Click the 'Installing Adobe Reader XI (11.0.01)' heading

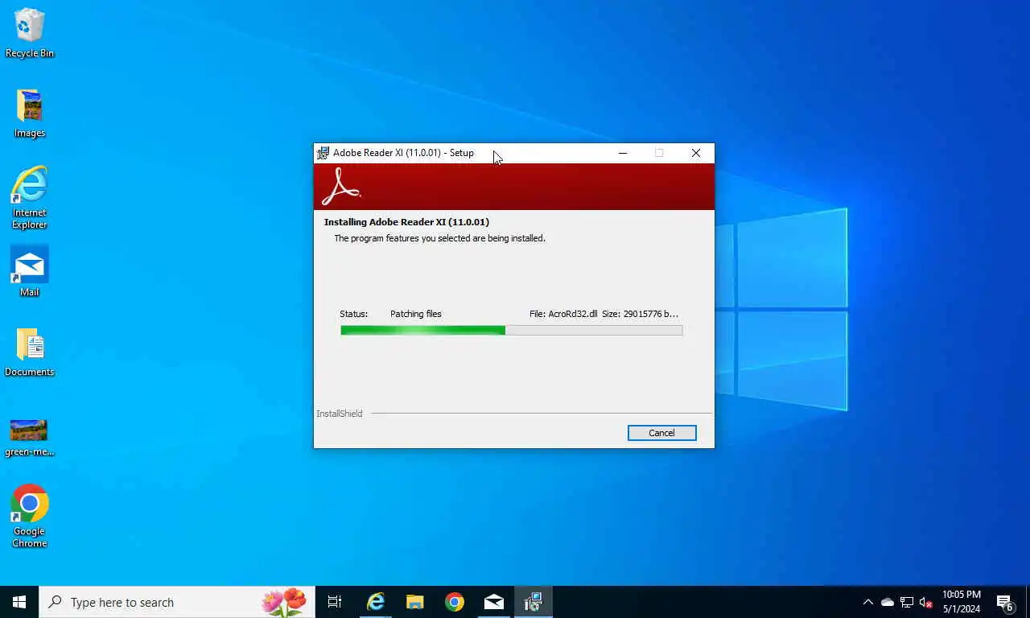[x=406, y=222]
